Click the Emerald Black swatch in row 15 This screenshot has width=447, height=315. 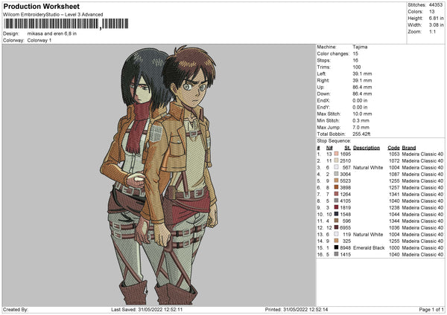pos(337,247)
